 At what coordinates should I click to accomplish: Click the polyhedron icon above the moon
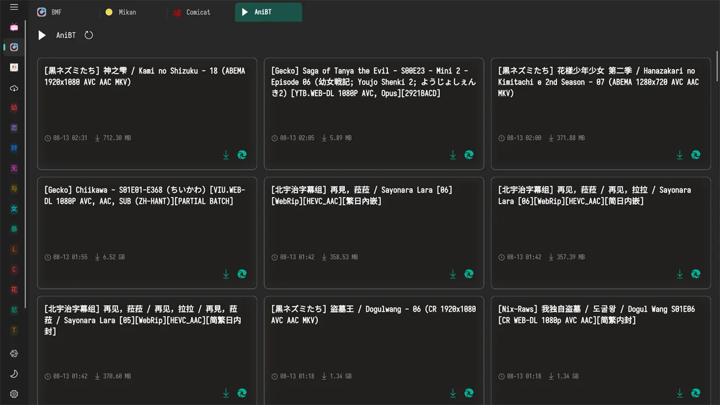14,354
